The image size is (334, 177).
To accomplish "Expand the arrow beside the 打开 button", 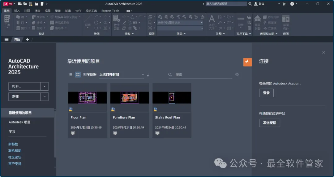I will pos(45,86).
